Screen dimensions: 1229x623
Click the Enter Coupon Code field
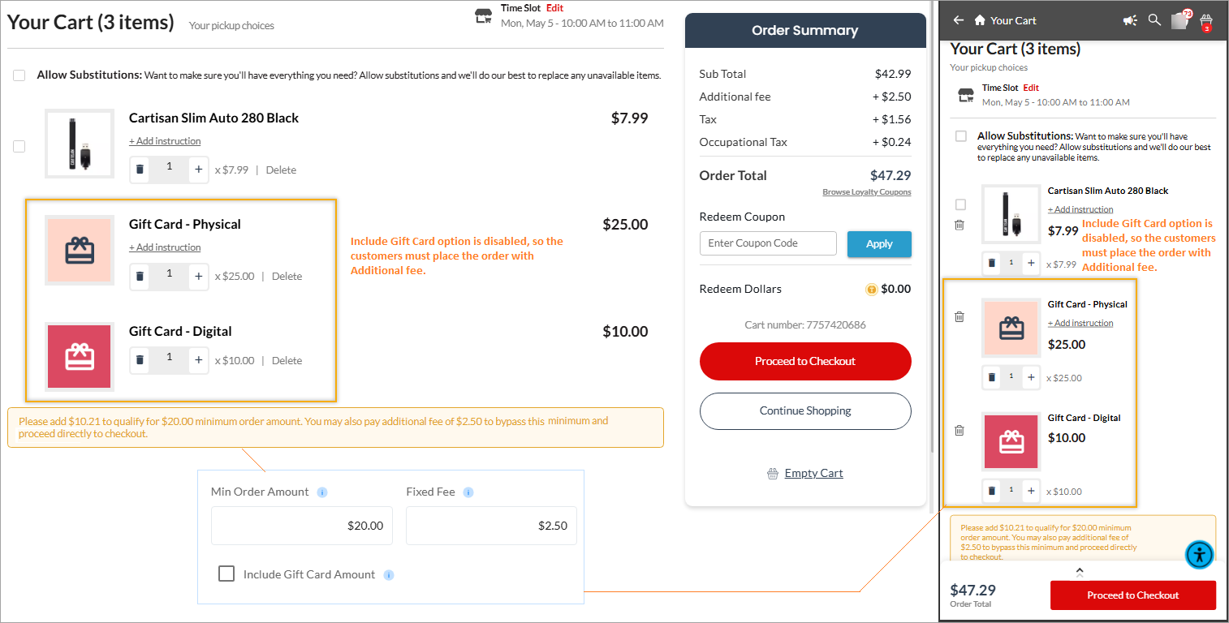tap(768, 243)
